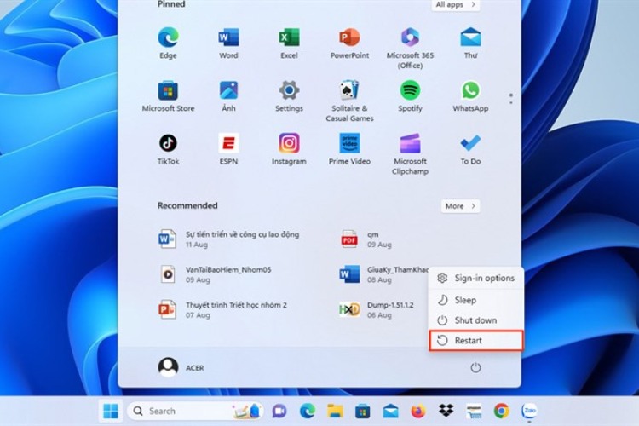Choose Shut down in power menu

[x=475, y=320]
